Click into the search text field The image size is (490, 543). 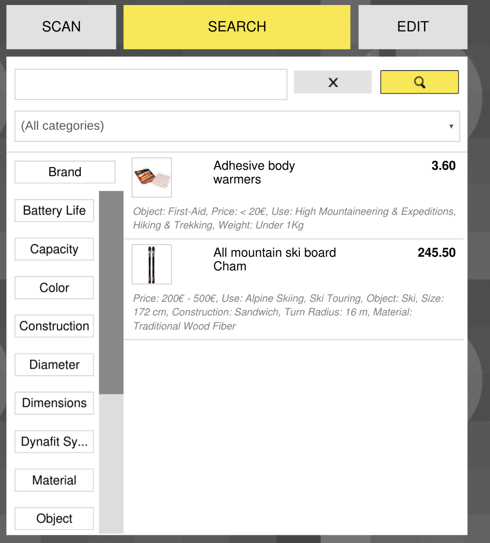[x=151, y=85]
